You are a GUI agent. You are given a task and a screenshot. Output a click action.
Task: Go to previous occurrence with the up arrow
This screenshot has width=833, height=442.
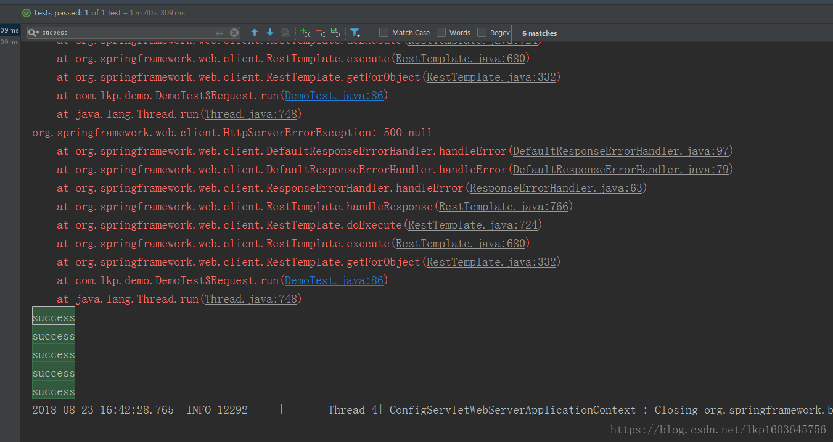pyautogui.click(x=255, y=33)
